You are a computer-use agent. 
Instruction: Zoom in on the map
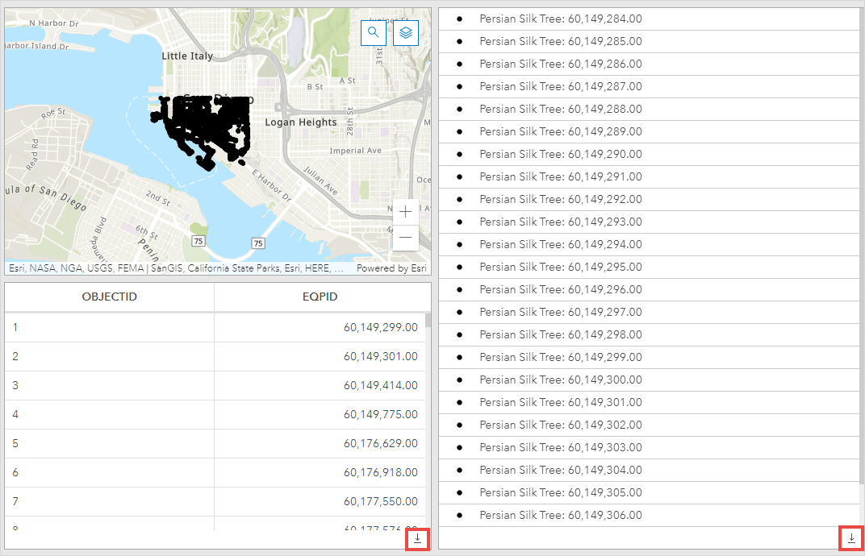(405, 212)
